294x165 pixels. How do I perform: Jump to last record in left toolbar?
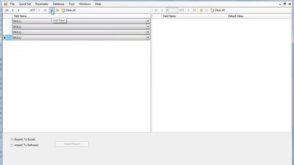click(x=45, y=10)
